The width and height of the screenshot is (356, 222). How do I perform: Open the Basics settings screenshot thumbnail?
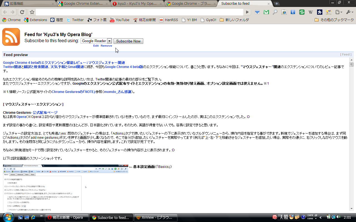[66, 188]
